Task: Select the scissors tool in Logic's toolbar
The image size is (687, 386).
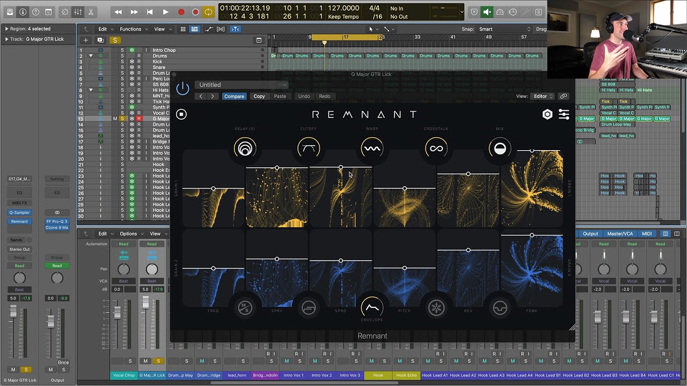Action: coord(92,11)
